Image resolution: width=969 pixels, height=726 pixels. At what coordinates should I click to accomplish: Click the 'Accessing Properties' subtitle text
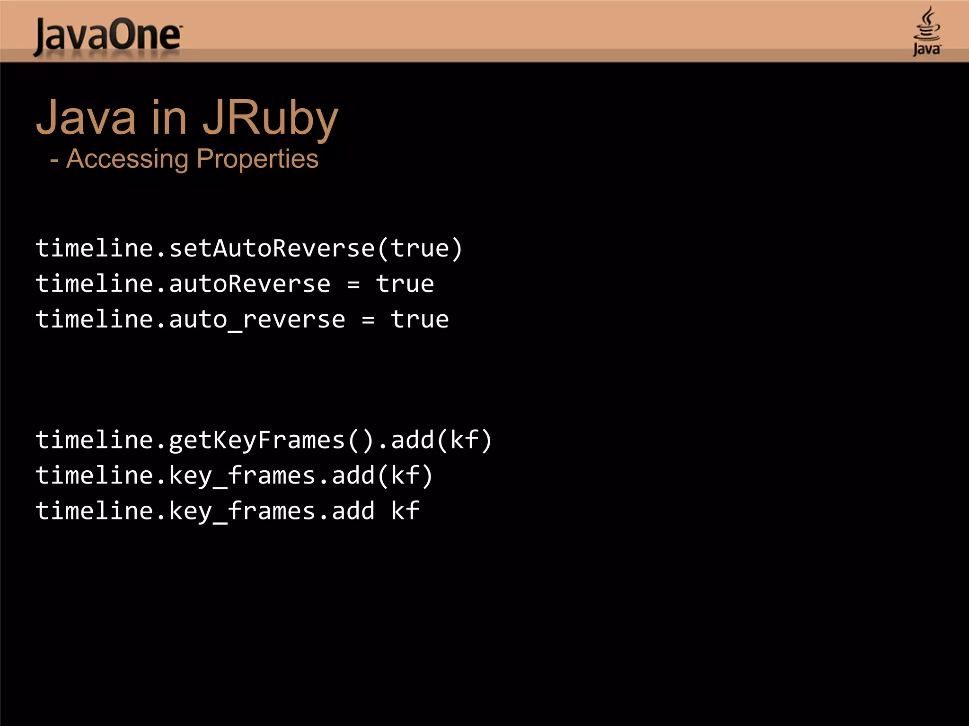coord(192,159)
